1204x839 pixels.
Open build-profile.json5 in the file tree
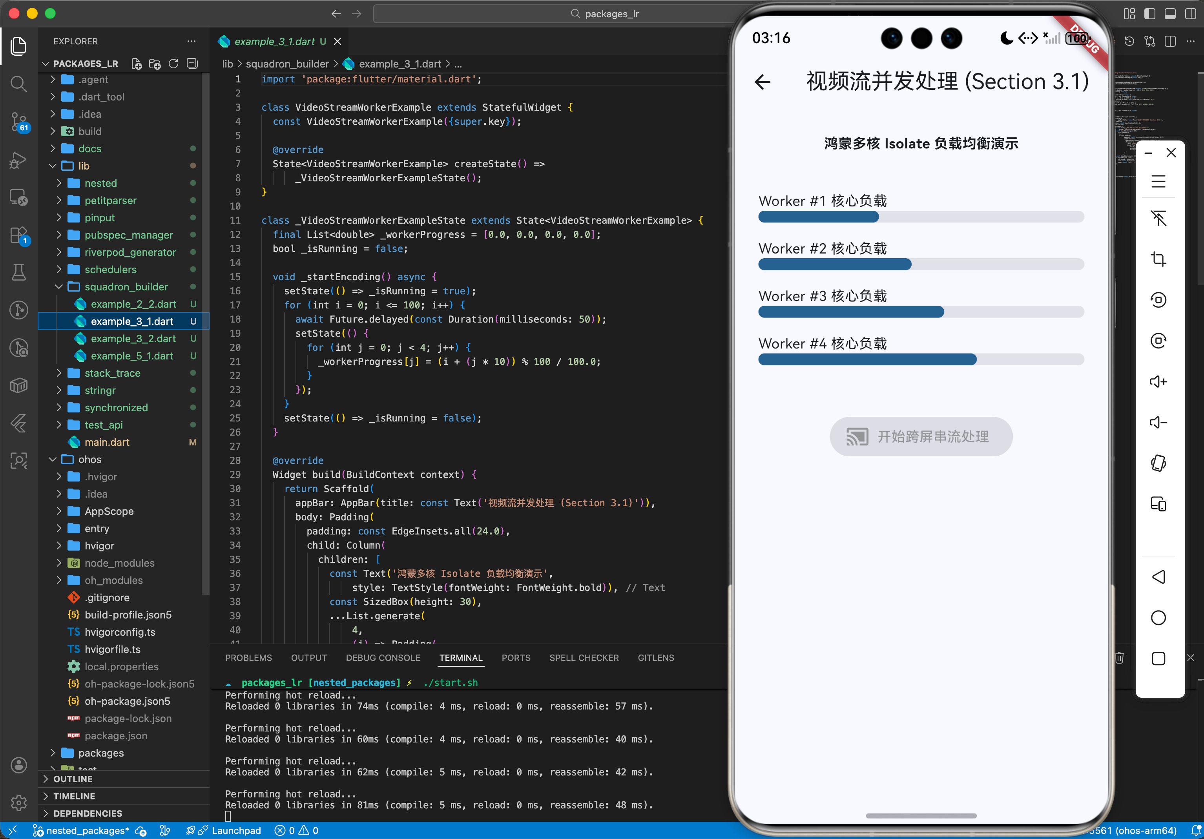coord(128,615)
